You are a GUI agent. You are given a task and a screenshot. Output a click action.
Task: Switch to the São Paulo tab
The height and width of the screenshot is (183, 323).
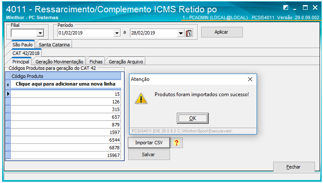tap(22, 45)
